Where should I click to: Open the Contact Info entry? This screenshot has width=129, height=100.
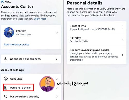[x=96, y=28]
